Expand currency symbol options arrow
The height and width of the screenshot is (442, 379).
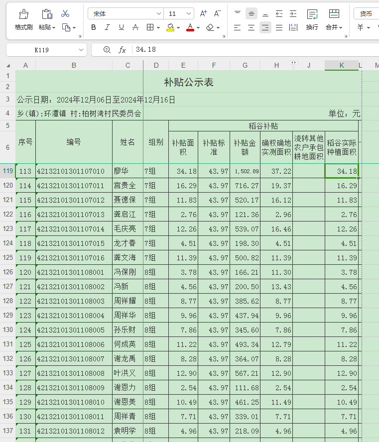point(369,28)
